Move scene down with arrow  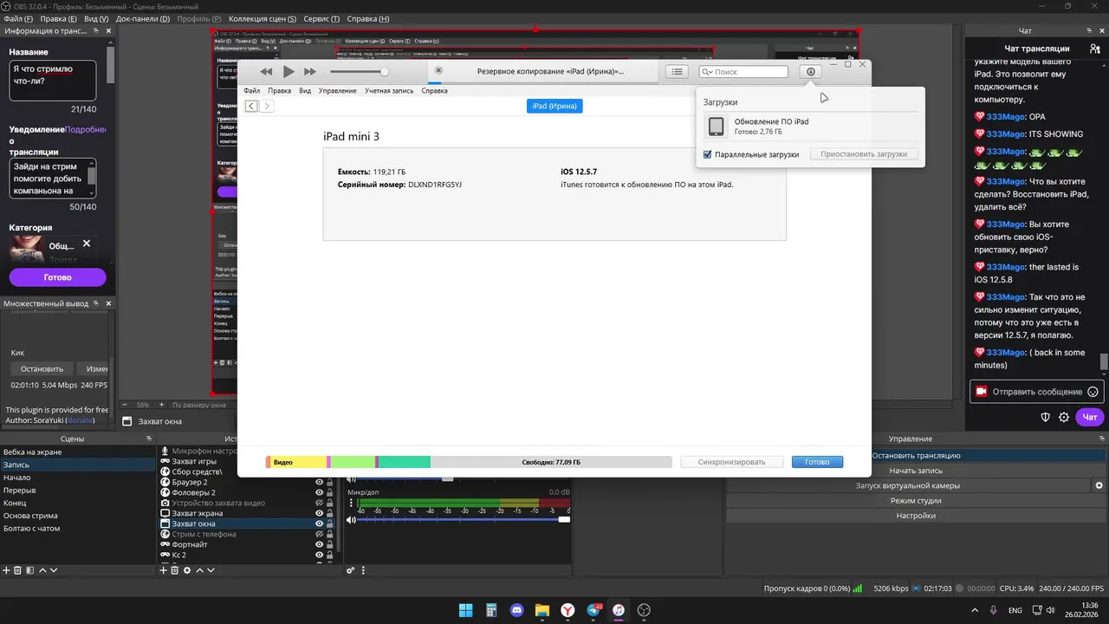[54, 570]
